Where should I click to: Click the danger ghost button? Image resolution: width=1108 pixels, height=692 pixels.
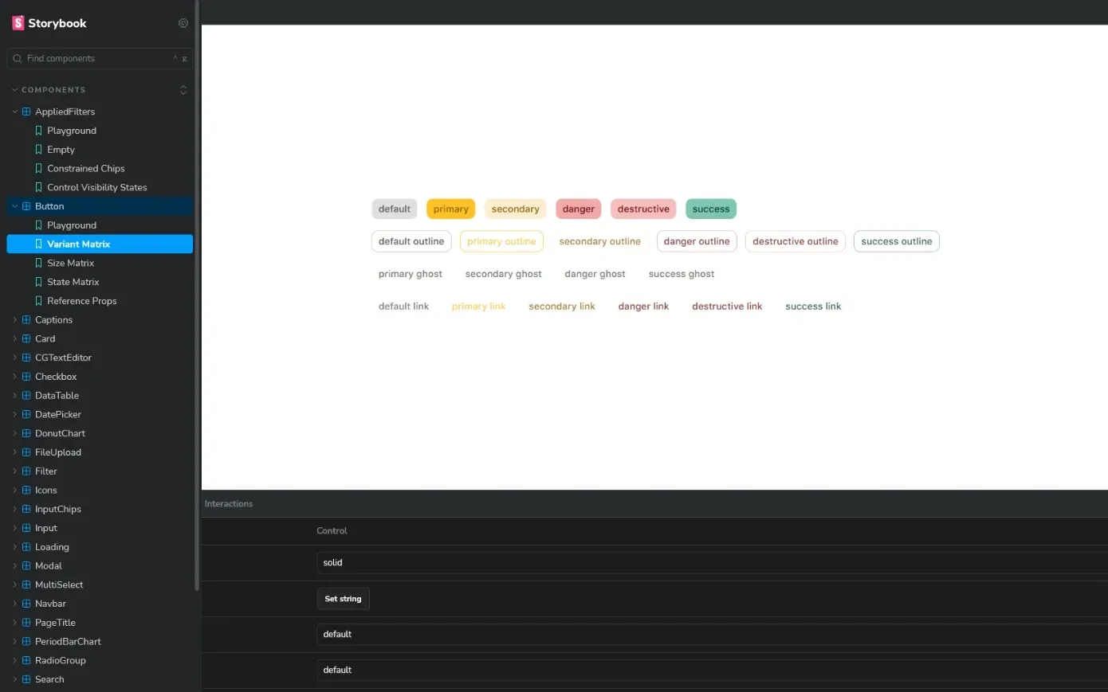click(x=595, y=274)
